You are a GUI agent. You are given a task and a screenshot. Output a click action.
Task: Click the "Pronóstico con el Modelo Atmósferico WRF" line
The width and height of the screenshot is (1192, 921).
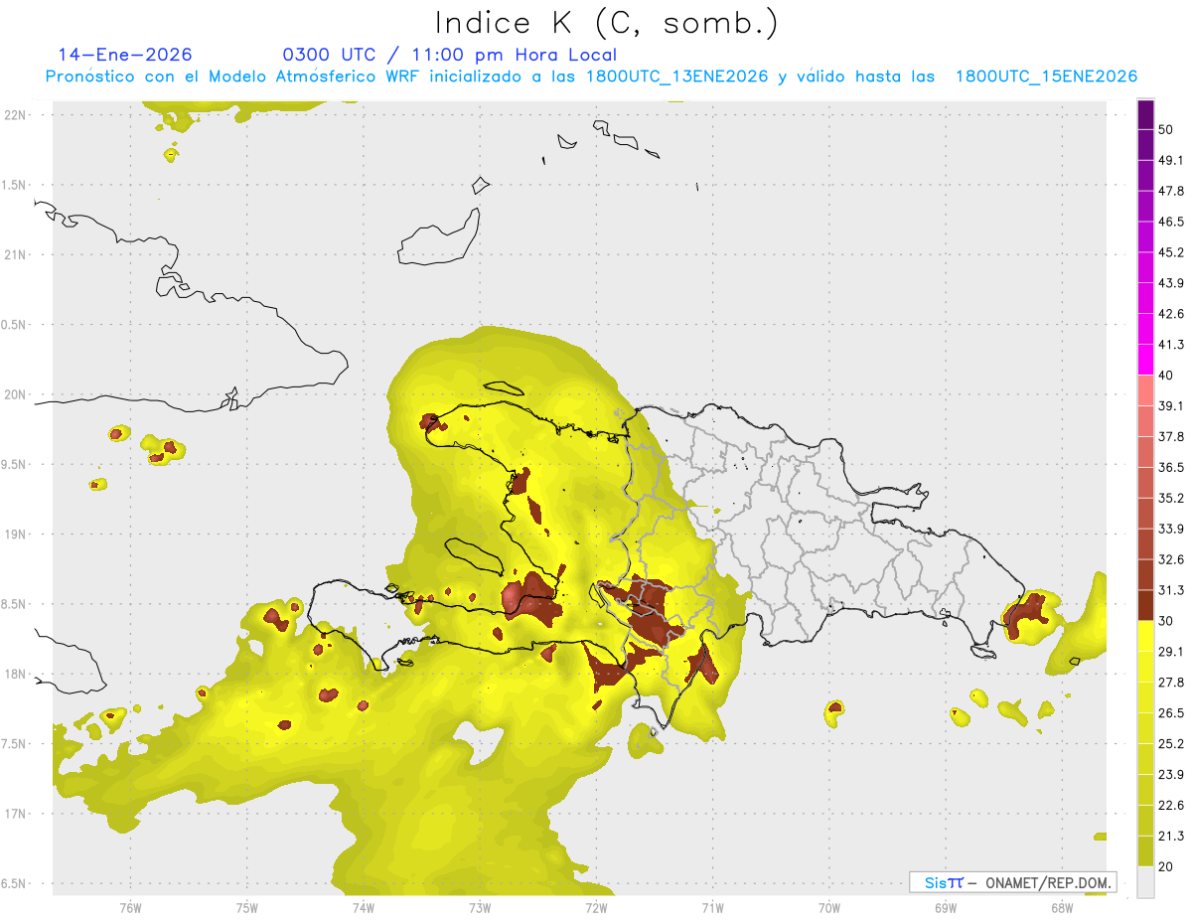(591, 77)
